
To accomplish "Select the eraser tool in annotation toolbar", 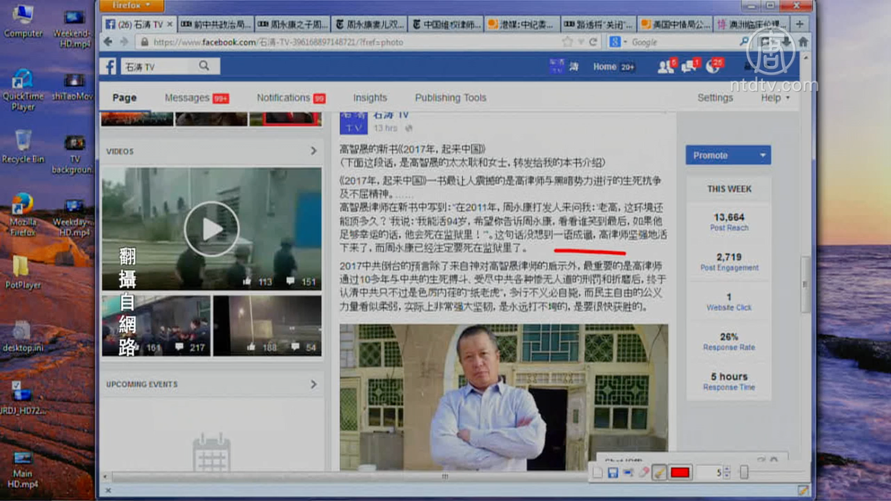I will pos(644,473).
